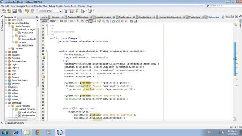The width and height of the screenshot is (242, 136).
Task: Expand the Libraries node
Action: (9, 49)
